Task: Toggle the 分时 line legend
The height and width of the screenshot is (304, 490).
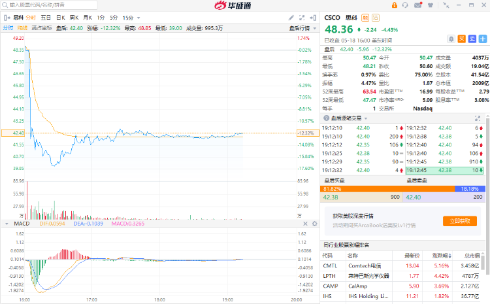Action: tap(8, 28)
